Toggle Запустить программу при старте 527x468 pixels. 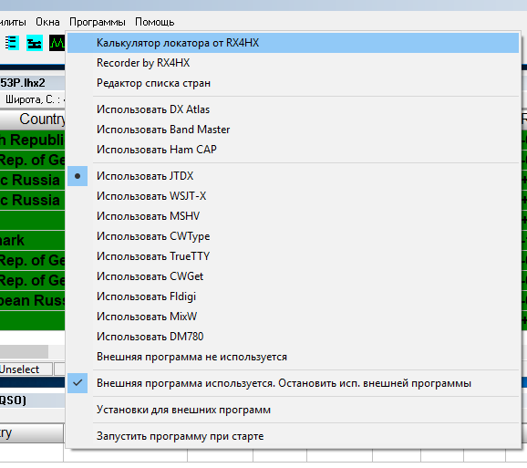(293, 436)
